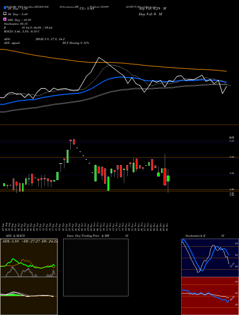Click the last green candle on the chart
The image size is (239, 315).
click(168, 178)
